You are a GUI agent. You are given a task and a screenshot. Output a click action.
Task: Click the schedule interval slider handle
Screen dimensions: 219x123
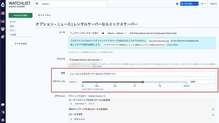point(143,82)
